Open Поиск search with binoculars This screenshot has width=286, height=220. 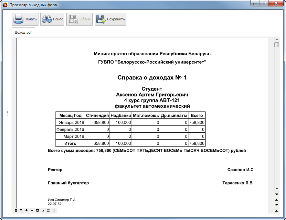click(52, 19)
